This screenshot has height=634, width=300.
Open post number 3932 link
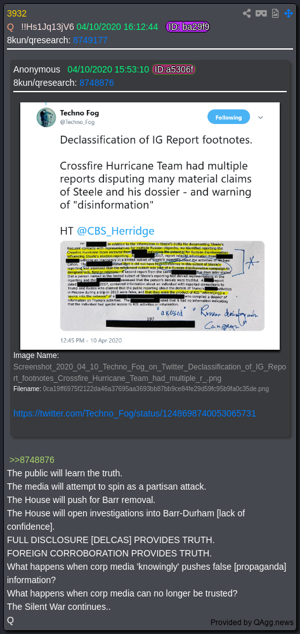16,14
